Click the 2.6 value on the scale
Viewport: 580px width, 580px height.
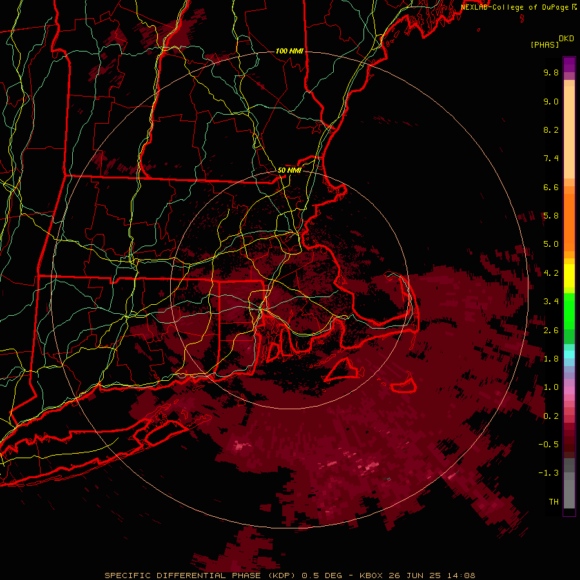(x=551, y=331)
